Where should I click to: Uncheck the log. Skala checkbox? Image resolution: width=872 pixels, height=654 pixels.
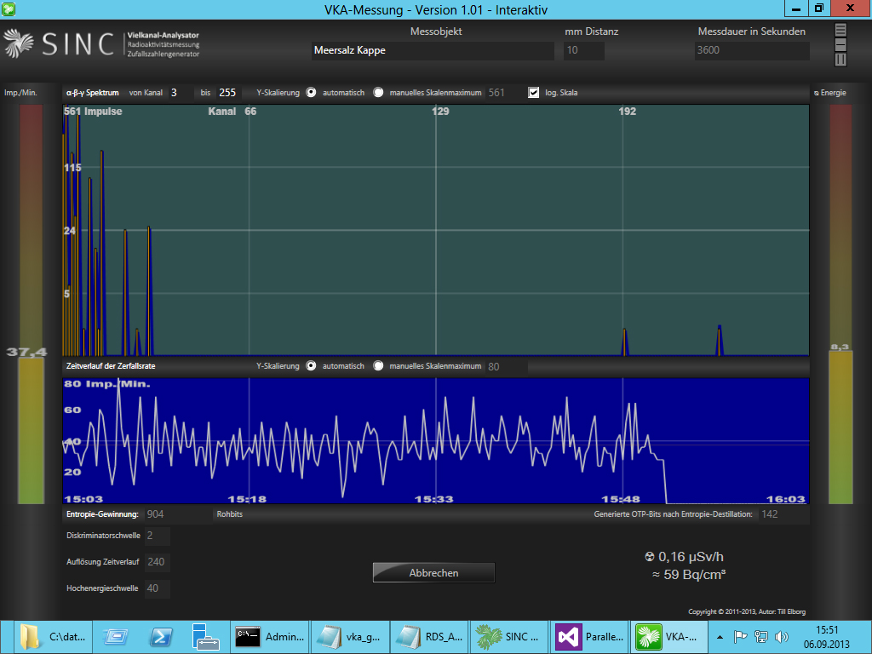(534, 92)
